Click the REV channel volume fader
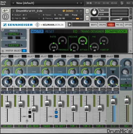The height and width of the screenshot is (134, 133). click(x=127, y=101)
